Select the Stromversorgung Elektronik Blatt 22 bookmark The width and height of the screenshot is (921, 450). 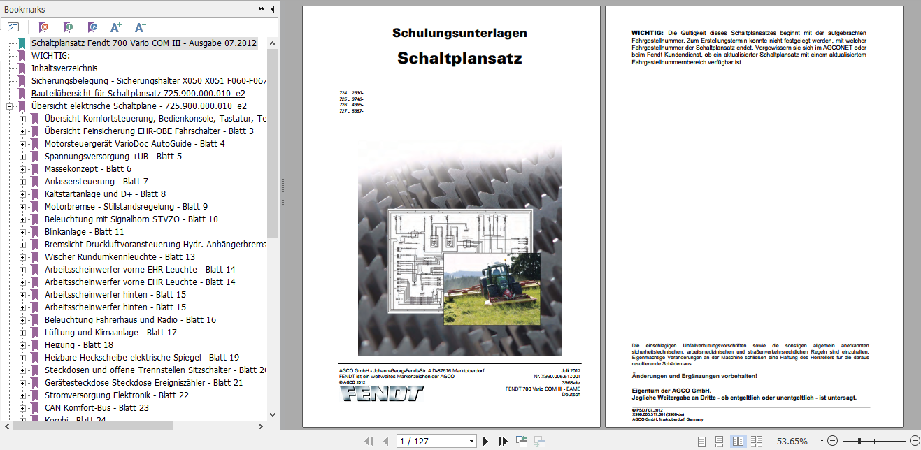coord(116,395)
